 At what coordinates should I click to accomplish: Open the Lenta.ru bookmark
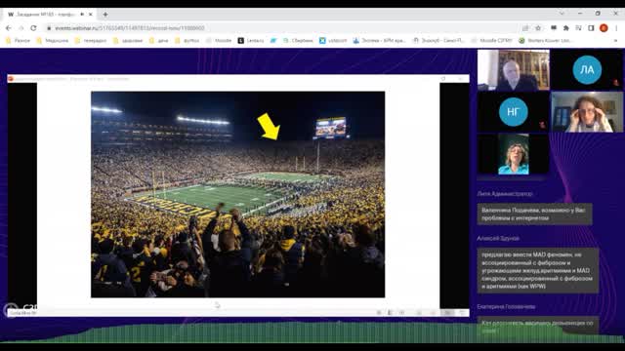[251, 40]
